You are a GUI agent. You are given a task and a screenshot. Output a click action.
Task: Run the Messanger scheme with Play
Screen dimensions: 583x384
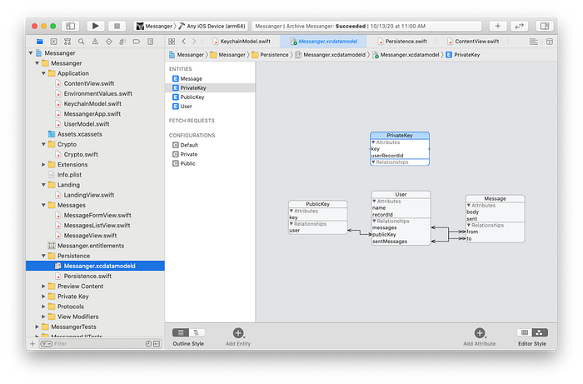coord(96,26)
